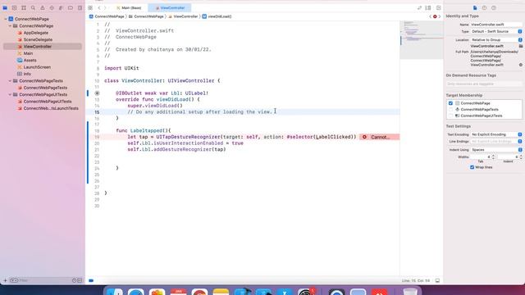Click the IBOutlet connection circle in gutter

pos(97,93)
